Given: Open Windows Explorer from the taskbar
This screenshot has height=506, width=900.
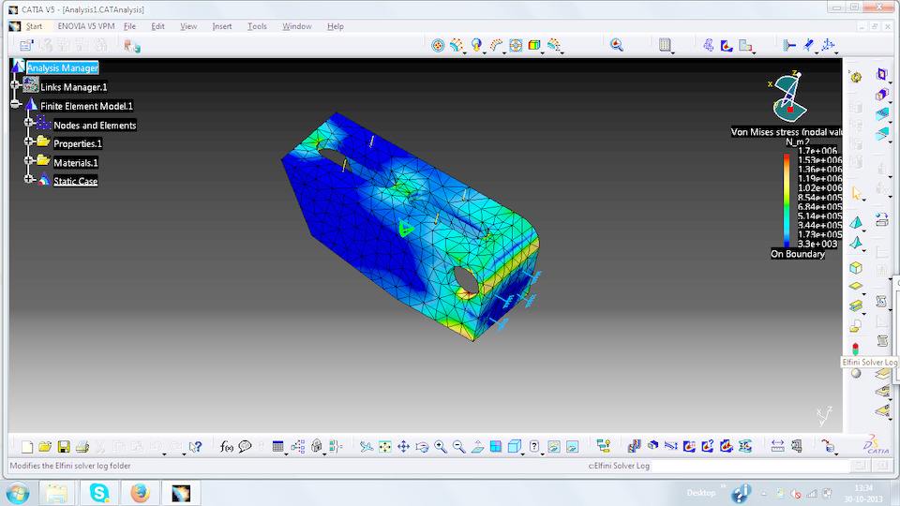Looking at the screenshot, I should click(56, 493).
